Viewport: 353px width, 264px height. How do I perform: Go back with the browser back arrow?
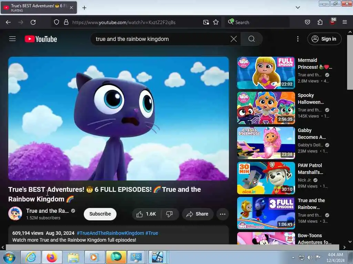[x=8, y=22]
